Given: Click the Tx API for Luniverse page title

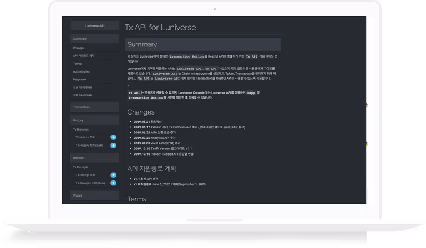Looking at the screenshot, I should coord(160,27).
